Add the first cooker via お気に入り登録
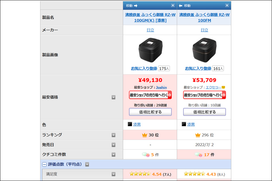This screenshot has height=181, width=272. point(144,68)
